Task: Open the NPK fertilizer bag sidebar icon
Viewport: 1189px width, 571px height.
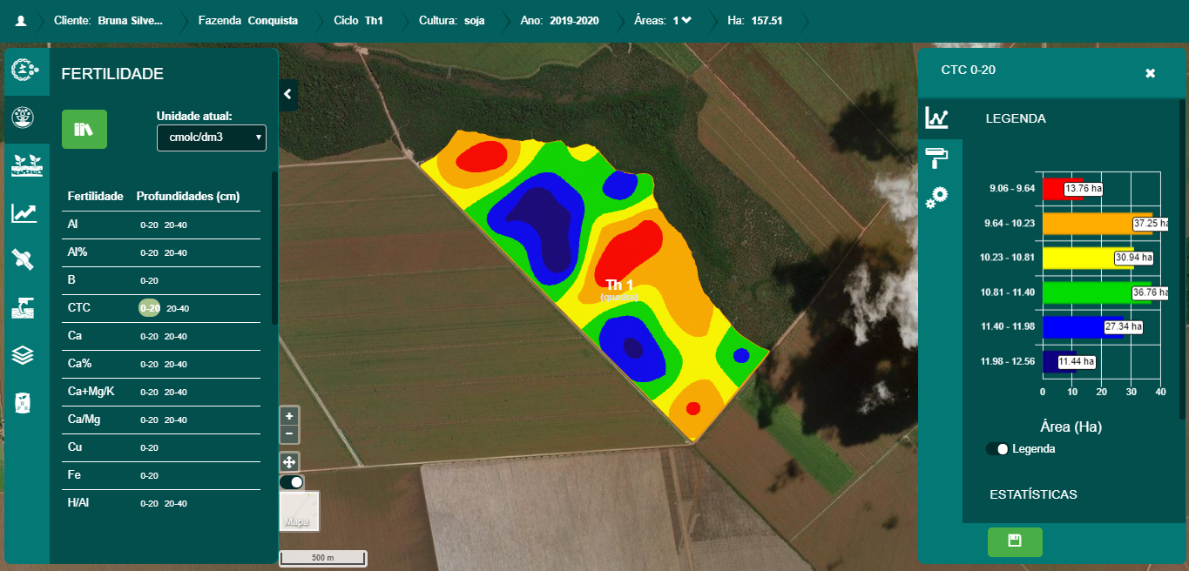Action: click(x=23, y=402)
